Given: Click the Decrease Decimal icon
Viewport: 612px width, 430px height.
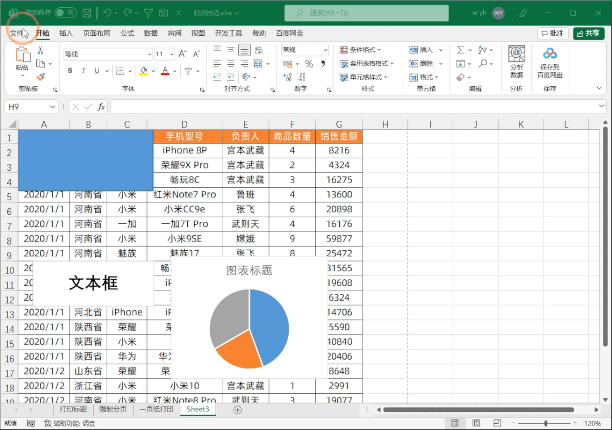Looking at the screenshot, I should click(301, 77).
